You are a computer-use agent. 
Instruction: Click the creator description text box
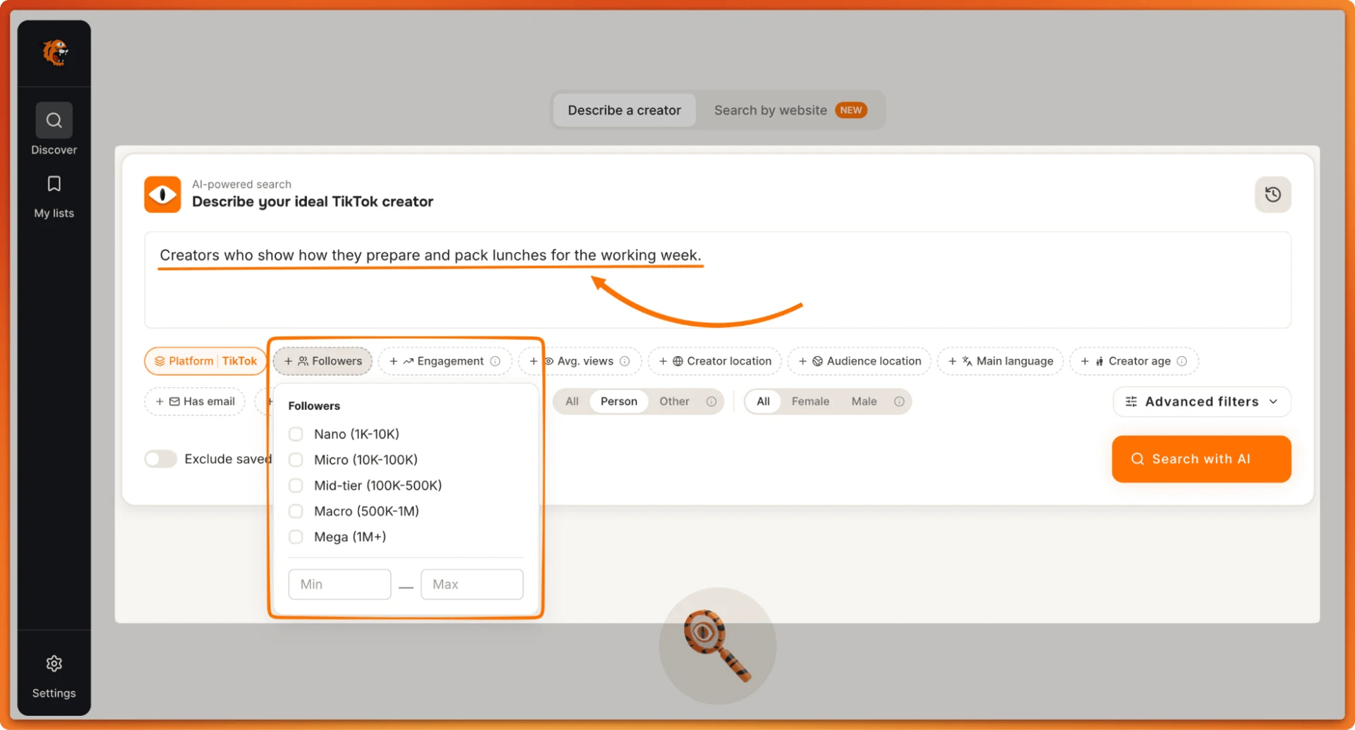718,280
